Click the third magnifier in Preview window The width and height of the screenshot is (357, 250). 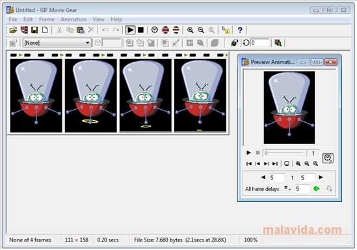(315, 164)
